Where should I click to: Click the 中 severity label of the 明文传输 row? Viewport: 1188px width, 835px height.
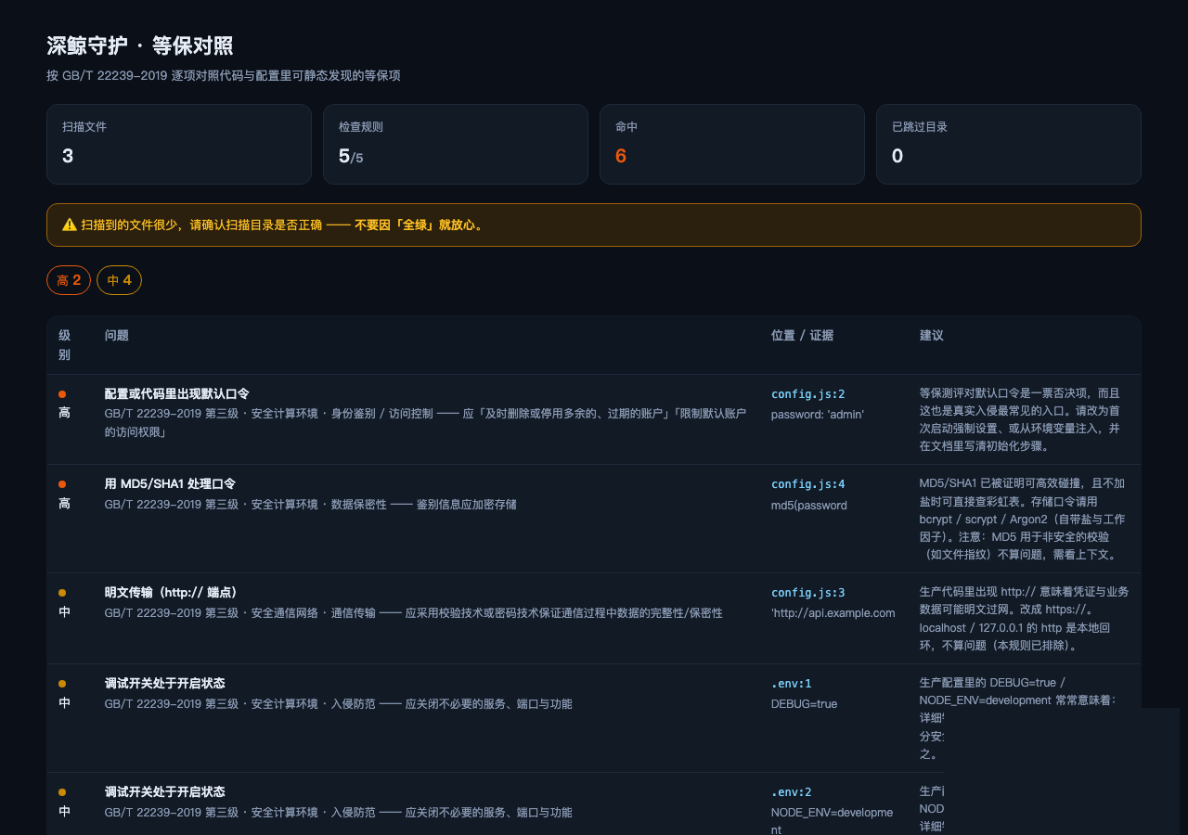[65, 612]
